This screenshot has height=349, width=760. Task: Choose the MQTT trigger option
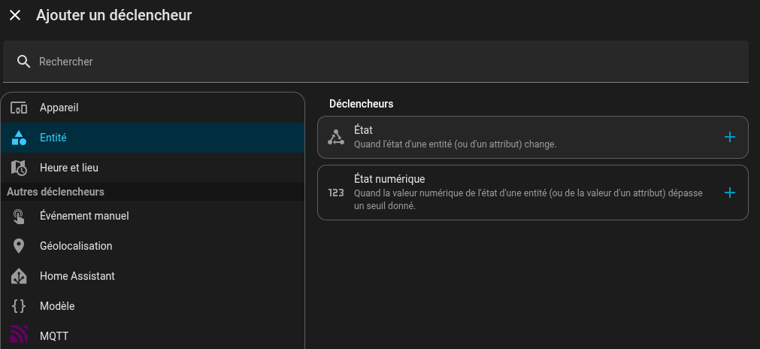pyautogui.click(x=54, y=336)
